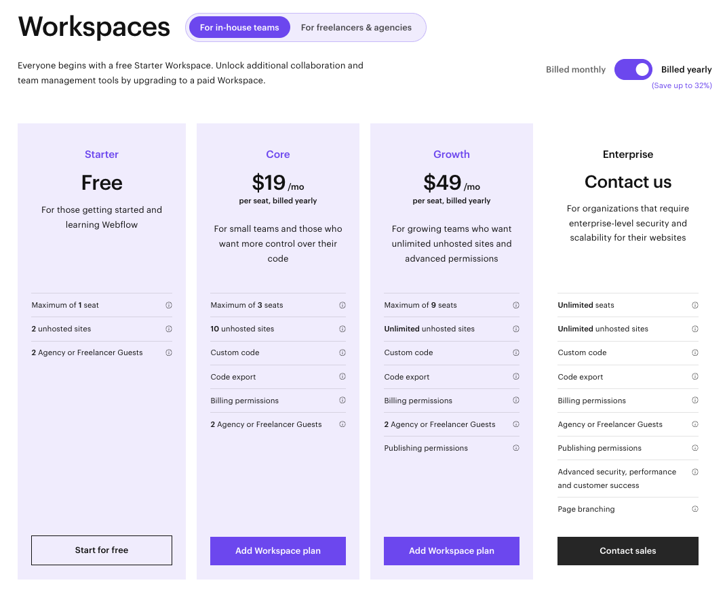Click the Contact sales button
725x589 pixels.
tap(628, 551)
